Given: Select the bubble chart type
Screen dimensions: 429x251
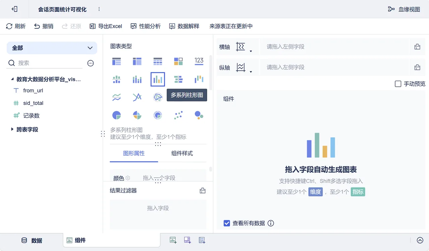Looking at the screenshot, I should click(x=199, y=115).
